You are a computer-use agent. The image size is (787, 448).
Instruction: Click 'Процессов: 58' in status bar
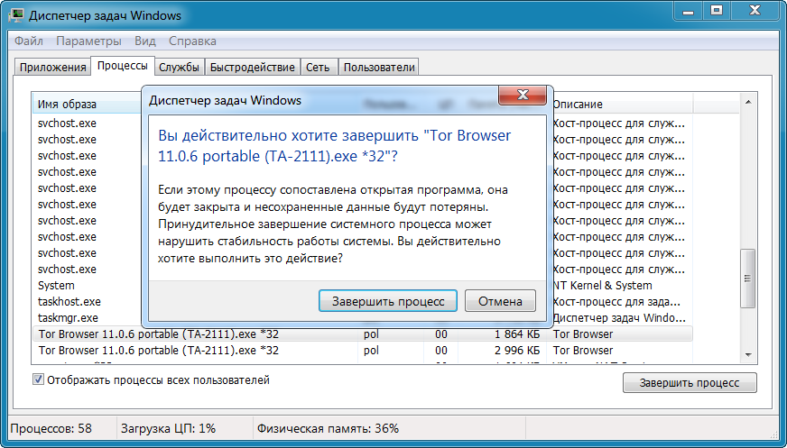click(x=51, y=428)
